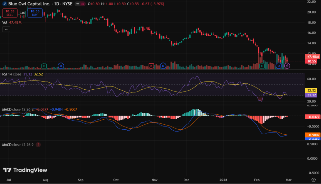Click the green earnings marker in February
321x184 pixels.
pyautogui.click(x=262, y=66)
